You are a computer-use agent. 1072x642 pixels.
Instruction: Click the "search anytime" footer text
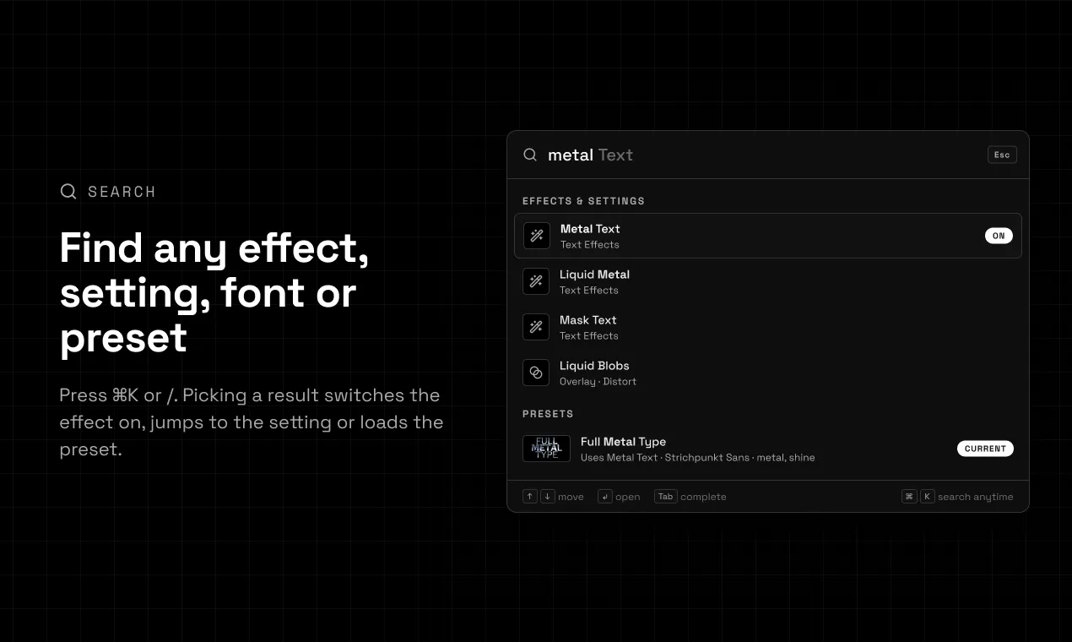pos(976,497)
